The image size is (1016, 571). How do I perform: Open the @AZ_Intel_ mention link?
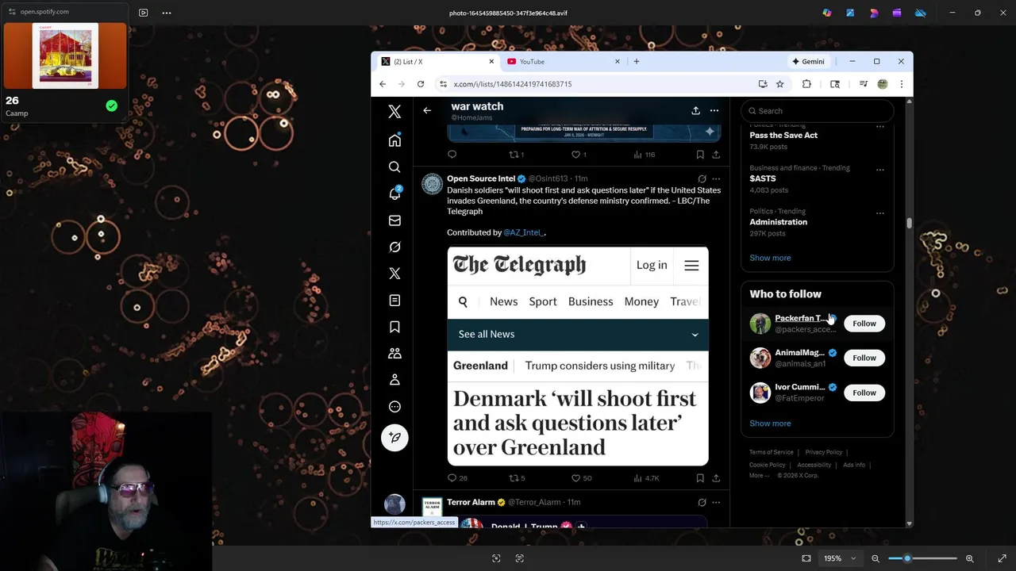tap(524, 232)
